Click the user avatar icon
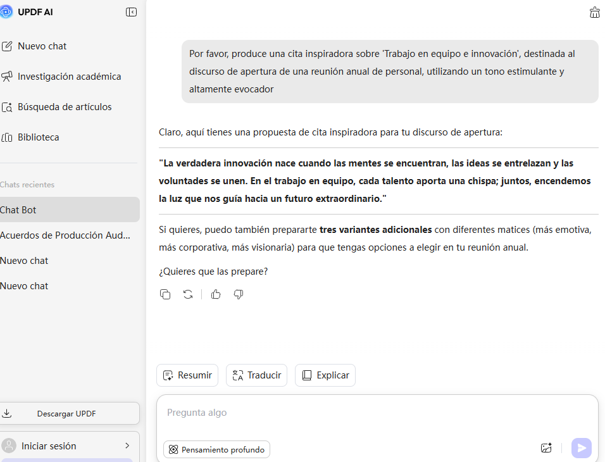The height and width of the screenshot is (462, 605). (9, 446)
